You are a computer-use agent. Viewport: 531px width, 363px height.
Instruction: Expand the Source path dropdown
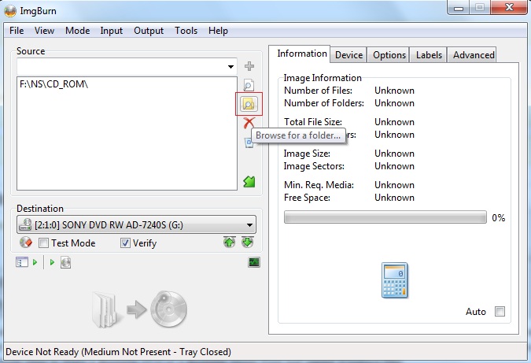tap(230, 68)
